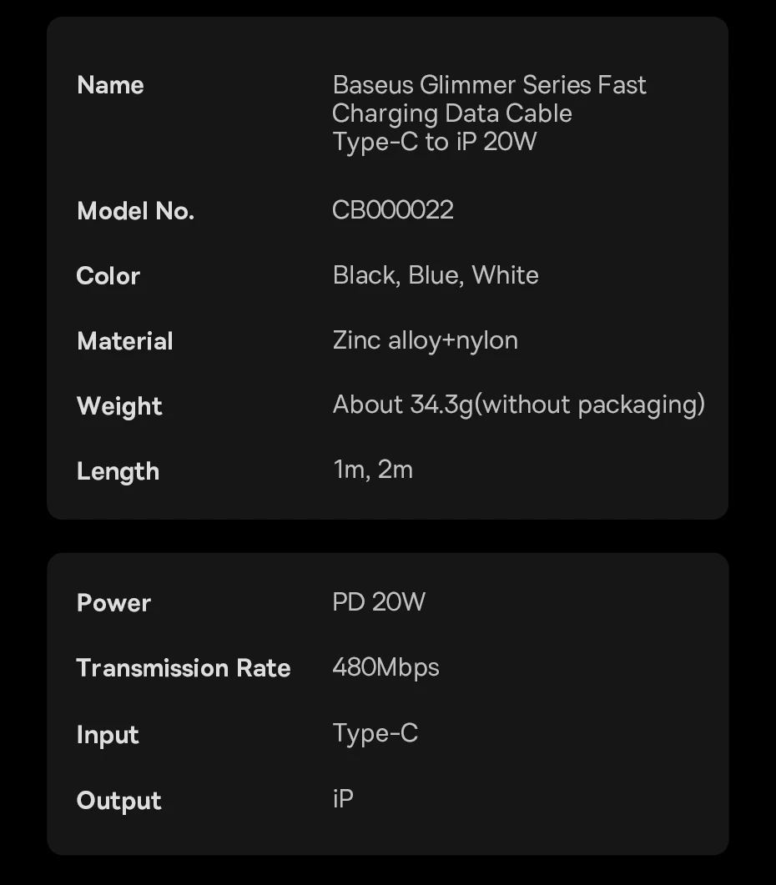Click the "Black, Blue, White" color value
The width and height of the screenshot is (776, 885).
pos(436,275)
